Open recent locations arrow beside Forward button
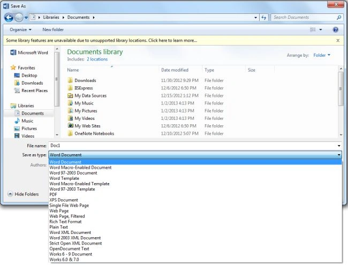This screenshot has width=348, height=265. click(26, 18)
